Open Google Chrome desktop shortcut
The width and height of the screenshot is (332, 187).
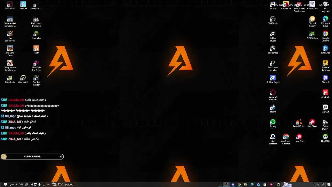point(325,37)
